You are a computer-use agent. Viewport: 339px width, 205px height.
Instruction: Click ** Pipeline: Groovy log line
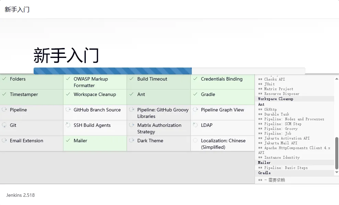[x=278, y=129]
